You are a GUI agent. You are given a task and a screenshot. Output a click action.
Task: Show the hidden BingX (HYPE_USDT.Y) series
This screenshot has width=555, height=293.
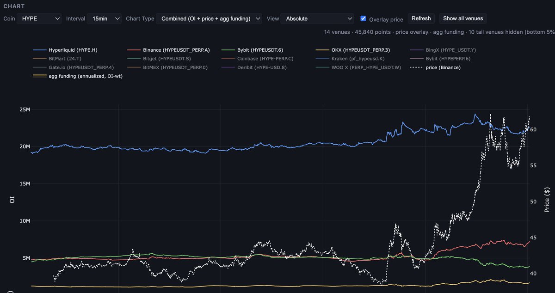pyautogui.click(x=444, y=49)
